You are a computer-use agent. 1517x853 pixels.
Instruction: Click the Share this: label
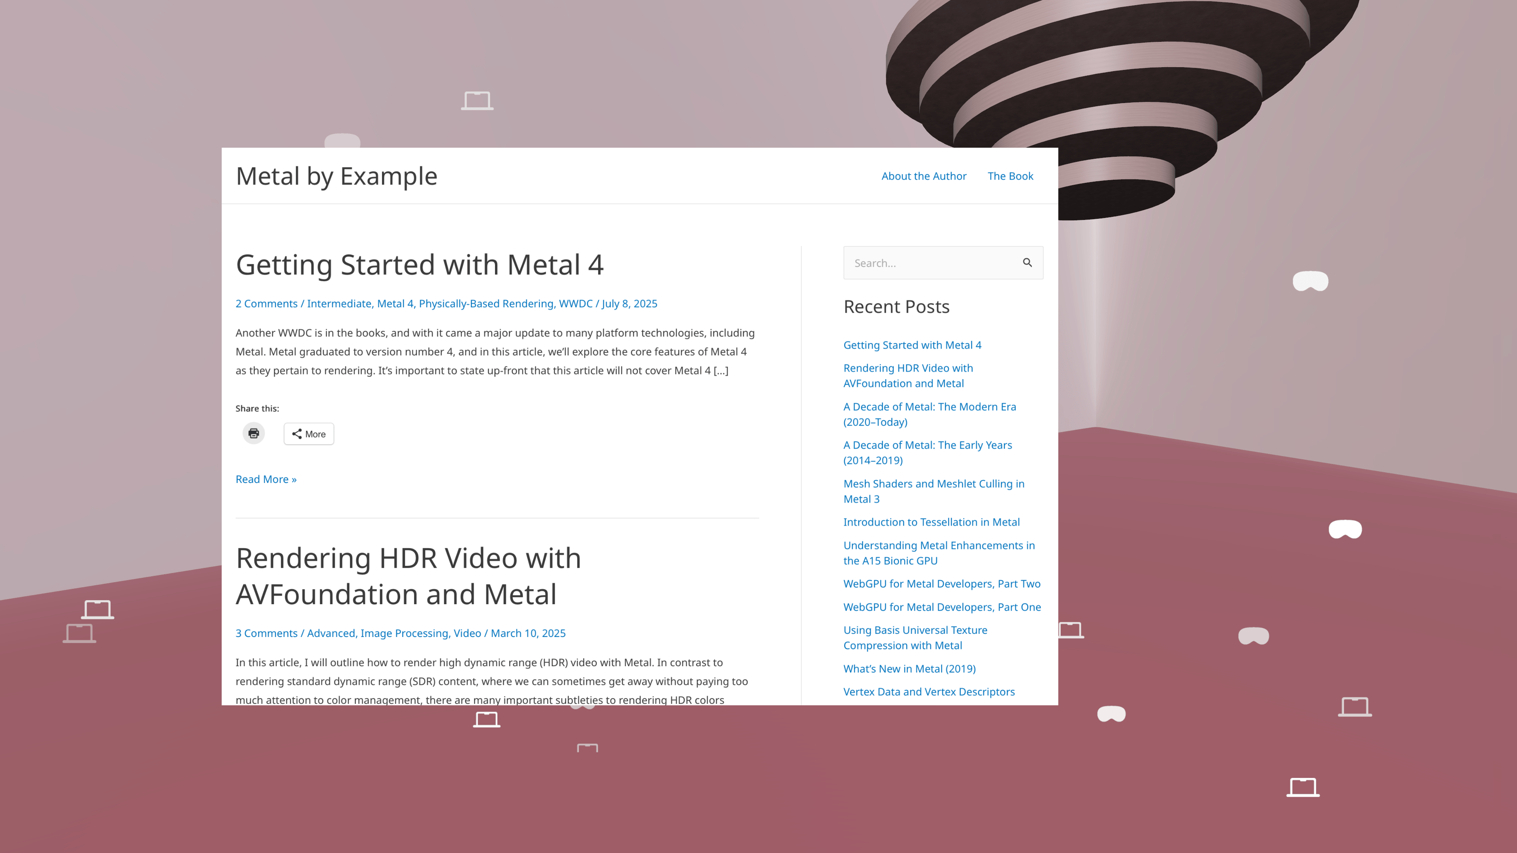tap(257, 409)
